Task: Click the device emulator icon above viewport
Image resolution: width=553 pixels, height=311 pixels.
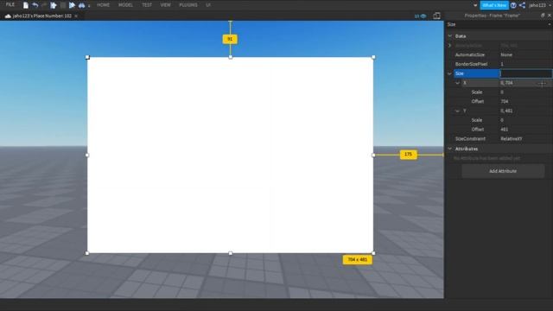Action: click(436, 16)
